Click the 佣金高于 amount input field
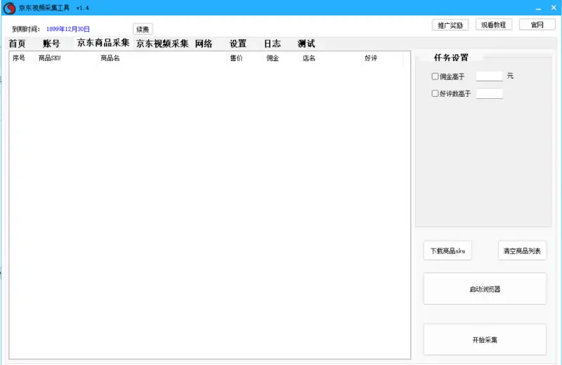The height and width of the screenshot is (365, 562). [489, 77]
